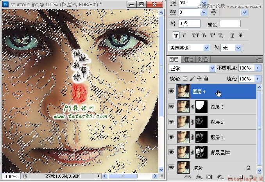
Task: Click the lock position icon
Action: pos(199,79)
